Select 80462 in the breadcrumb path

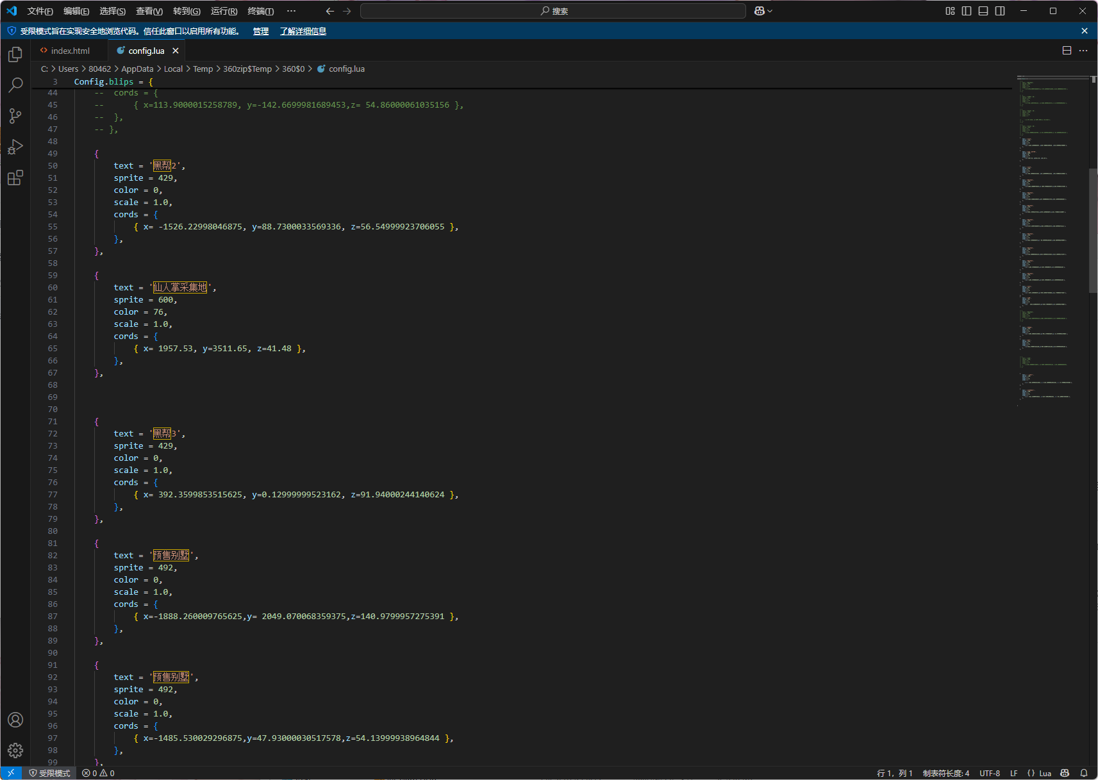pyautogui.click(x=99, y=69)
